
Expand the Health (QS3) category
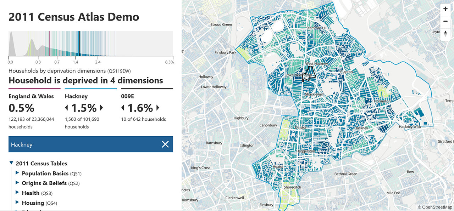click(x=17, y=193)
